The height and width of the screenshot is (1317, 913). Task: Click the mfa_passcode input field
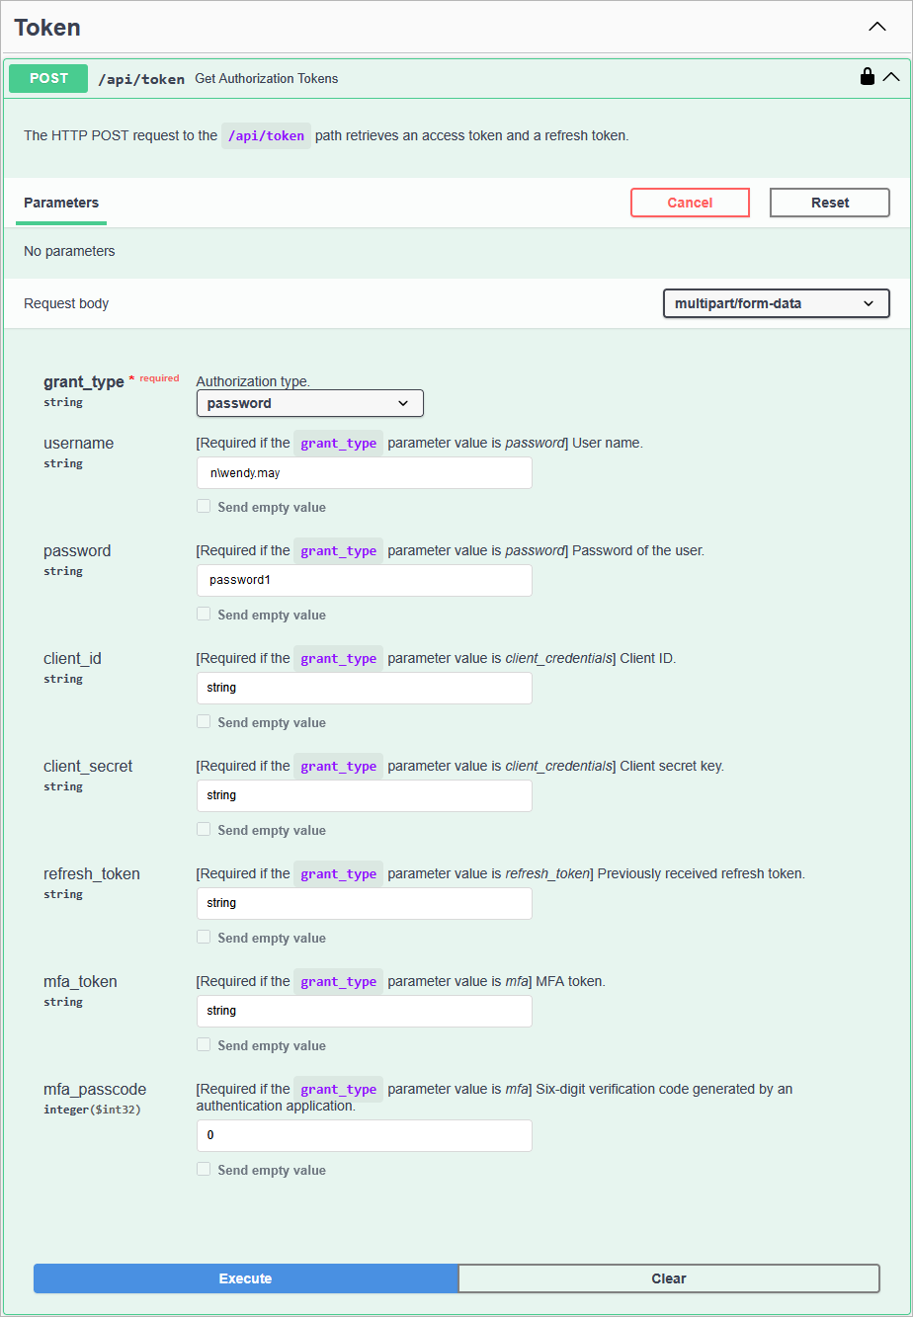coord(364,1135)
